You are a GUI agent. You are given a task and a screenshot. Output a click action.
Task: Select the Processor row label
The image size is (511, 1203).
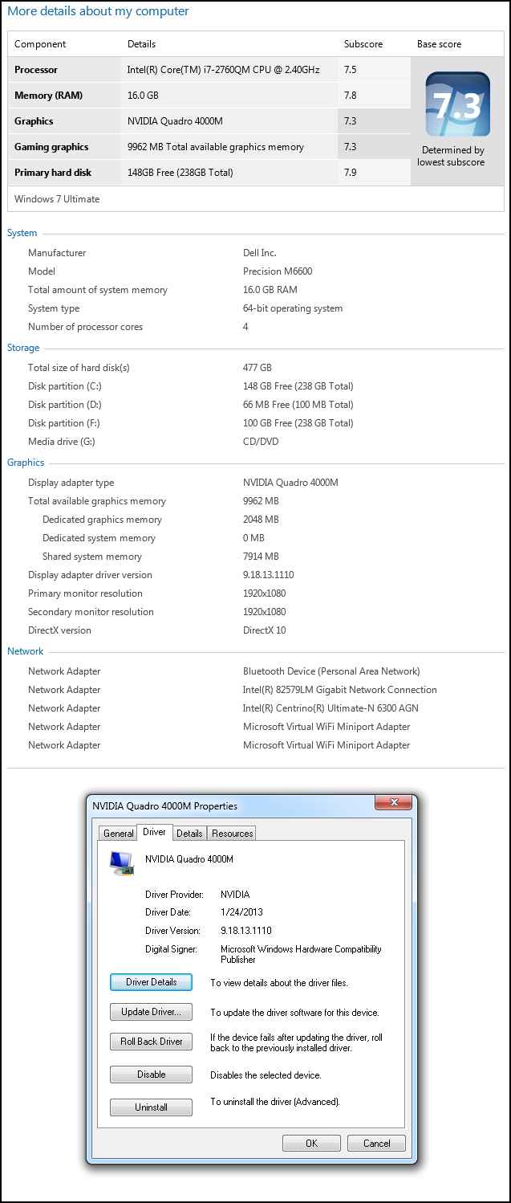click(x=36, y=70)
